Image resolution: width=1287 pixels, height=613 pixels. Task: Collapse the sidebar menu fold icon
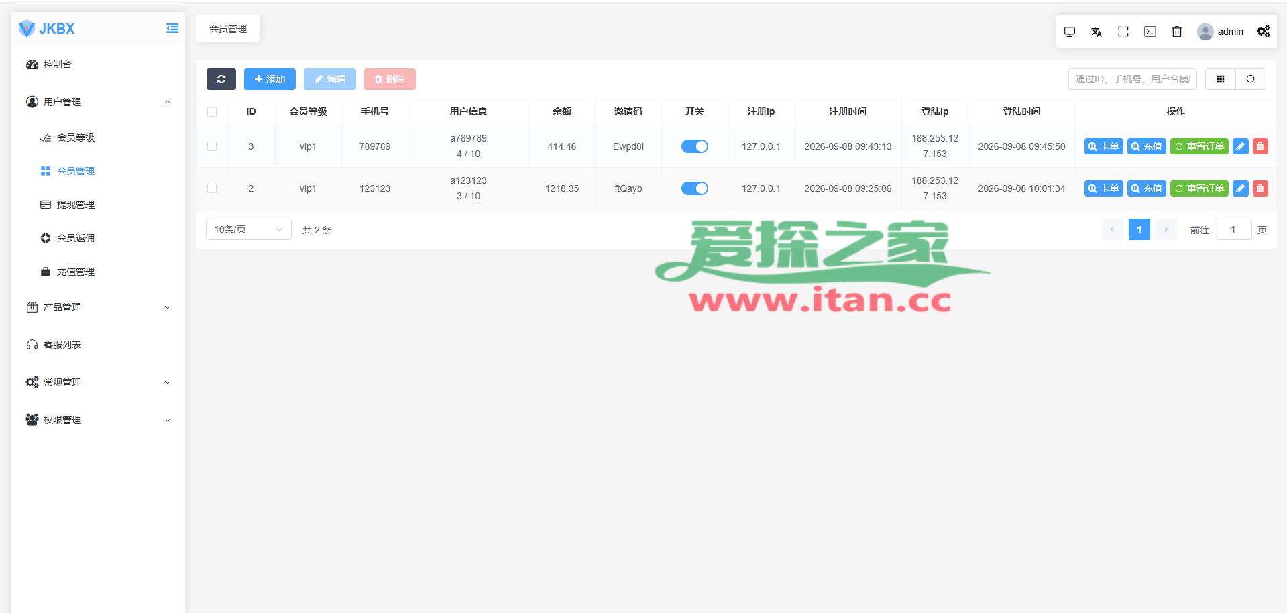coord(172,28)
